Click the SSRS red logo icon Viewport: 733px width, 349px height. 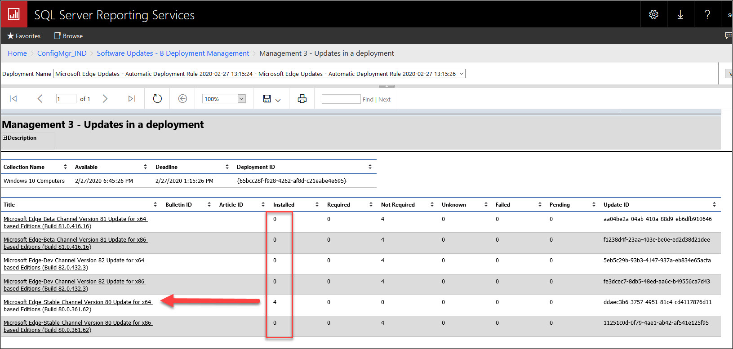14,14
